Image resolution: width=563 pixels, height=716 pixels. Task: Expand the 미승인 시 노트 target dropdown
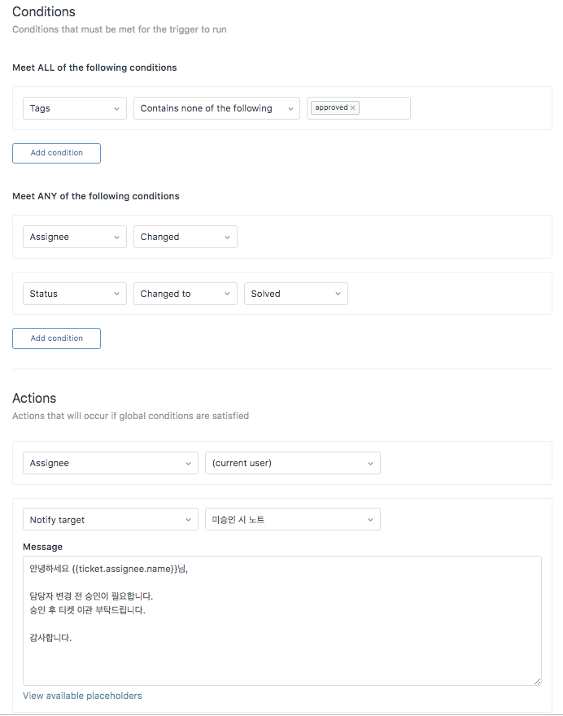(293, 520)
